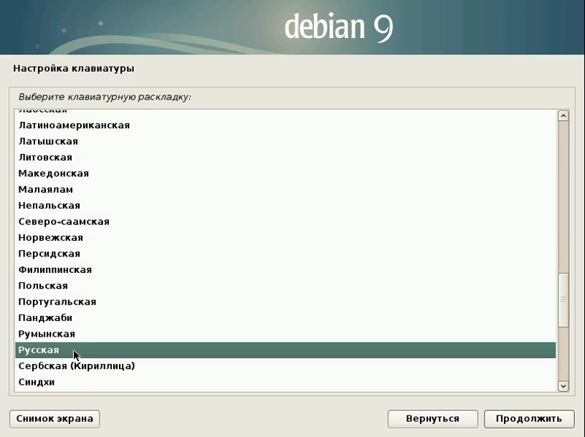Pick Северо-саамская keyboard layout
585x437 pixels.
point(64,222)
